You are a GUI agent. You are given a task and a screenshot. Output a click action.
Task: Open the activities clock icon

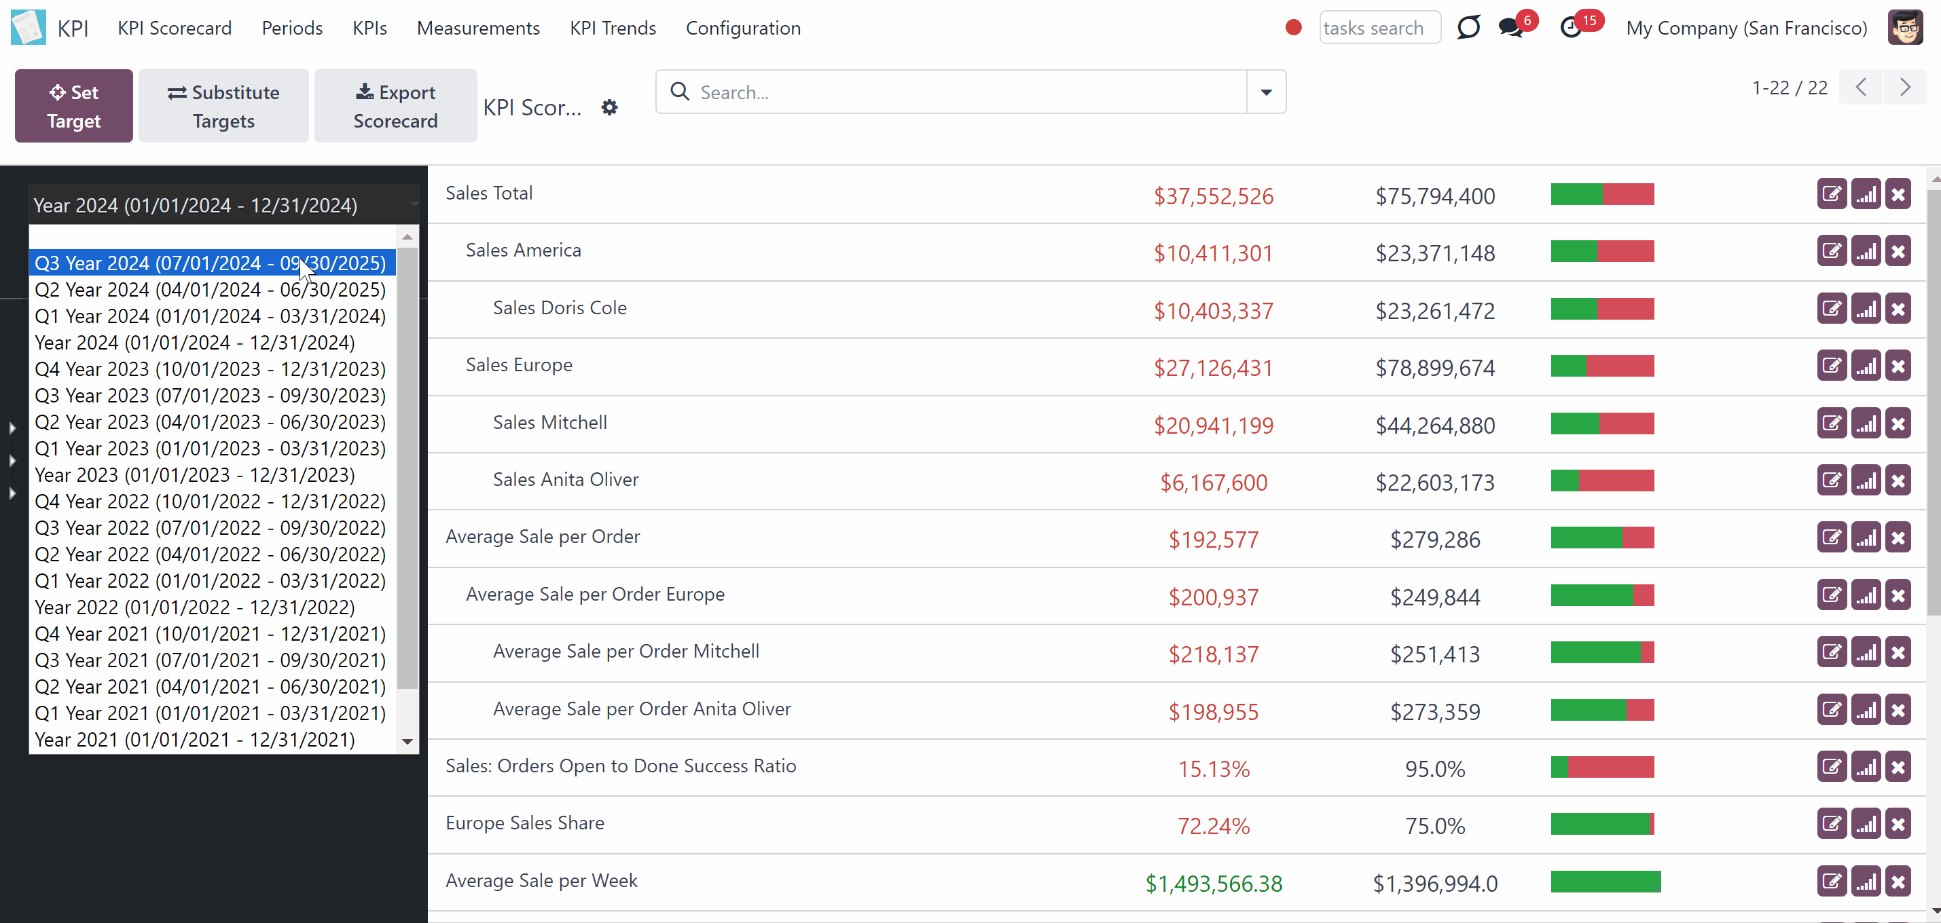coord(1570,28)
